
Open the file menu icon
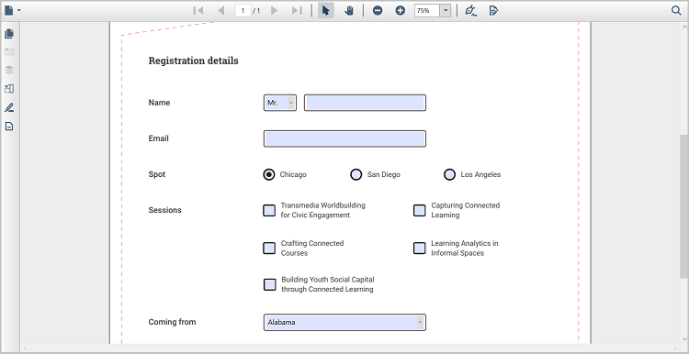coord(9,10)
